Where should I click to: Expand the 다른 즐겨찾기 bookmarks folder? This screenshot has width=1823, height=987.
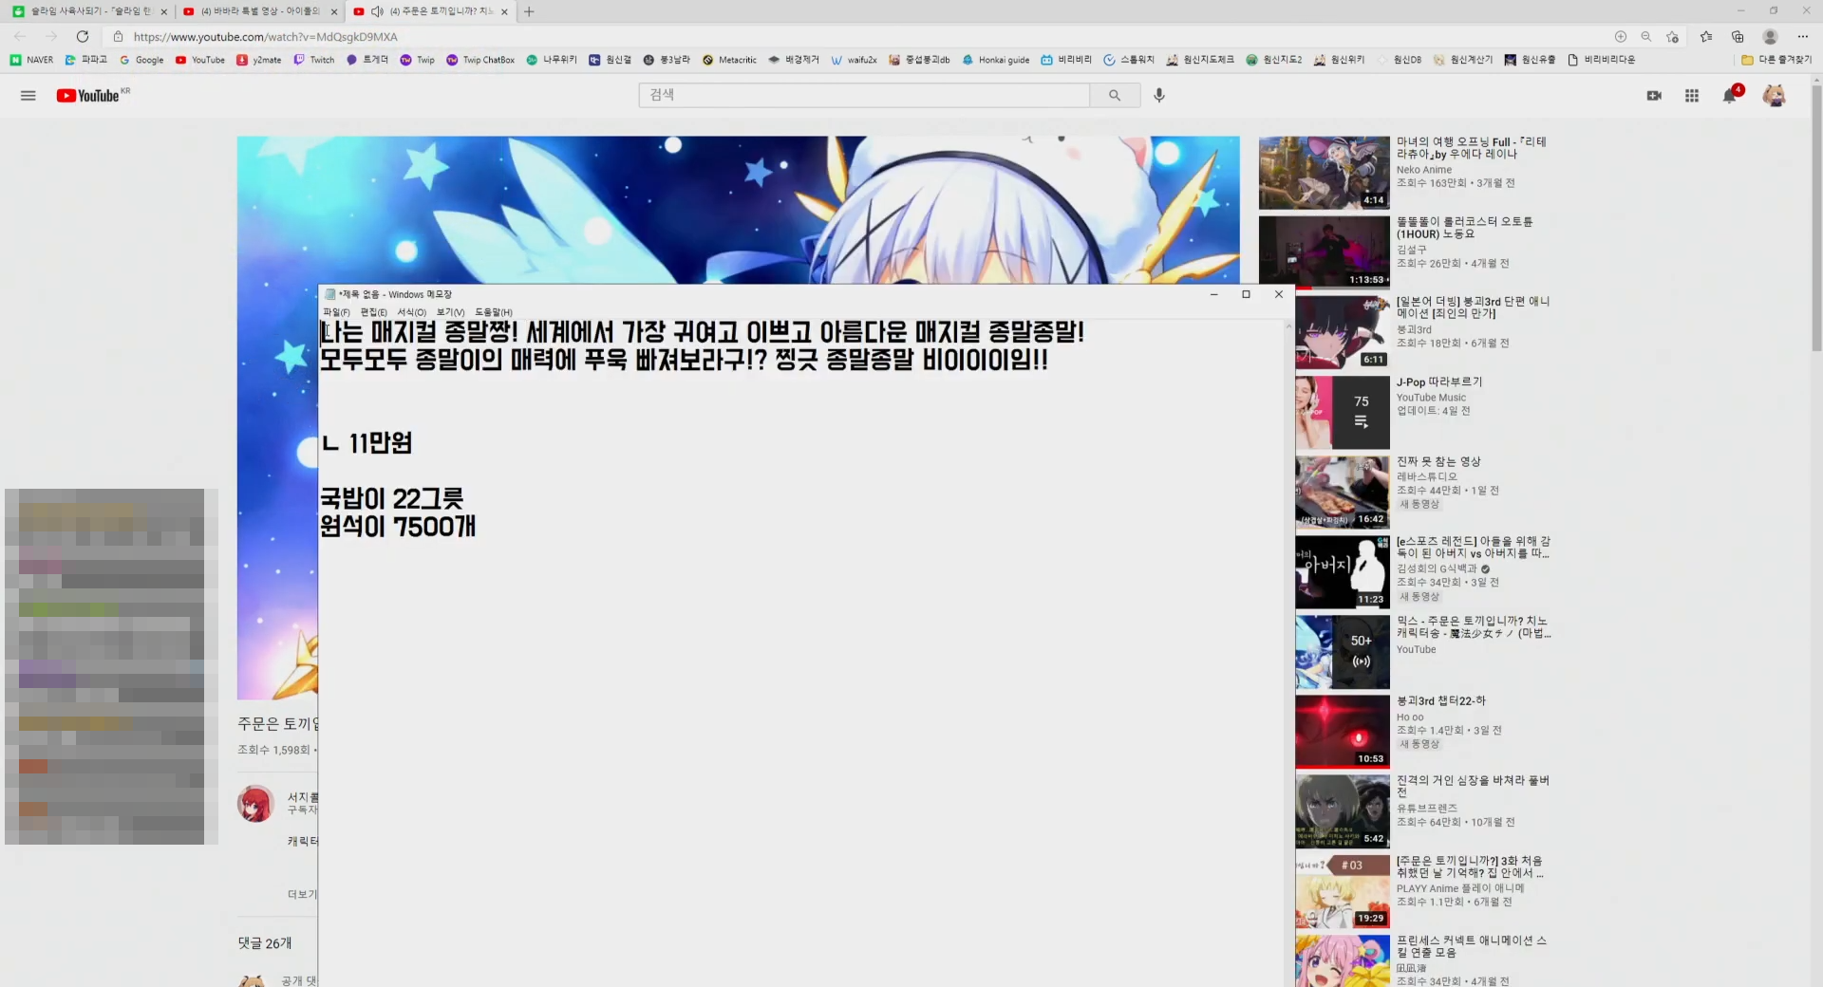point(1776,60)
